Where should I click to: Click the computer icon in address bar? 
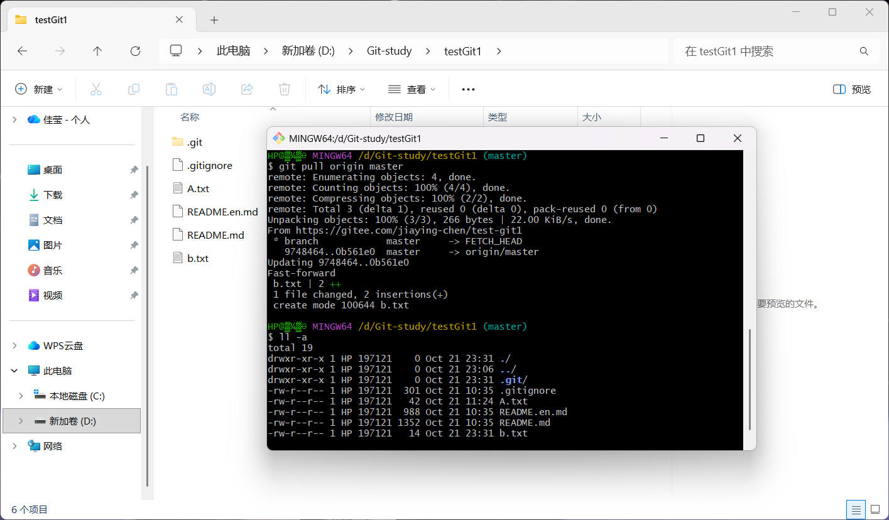coord(176,51)
